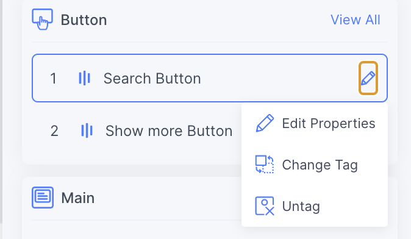Image resolution: width=411 pixels, height=239 pixels.
Task: Select Untag in the popup menu
Action: click(x=315, y=206)
